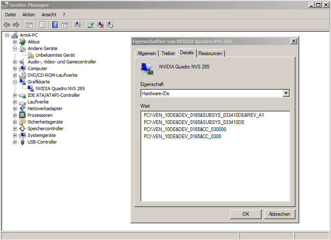Viewport: 331px width, 240px height.
Task: Click the Forward arrow toolbar icon
Action: pos(16,25)
